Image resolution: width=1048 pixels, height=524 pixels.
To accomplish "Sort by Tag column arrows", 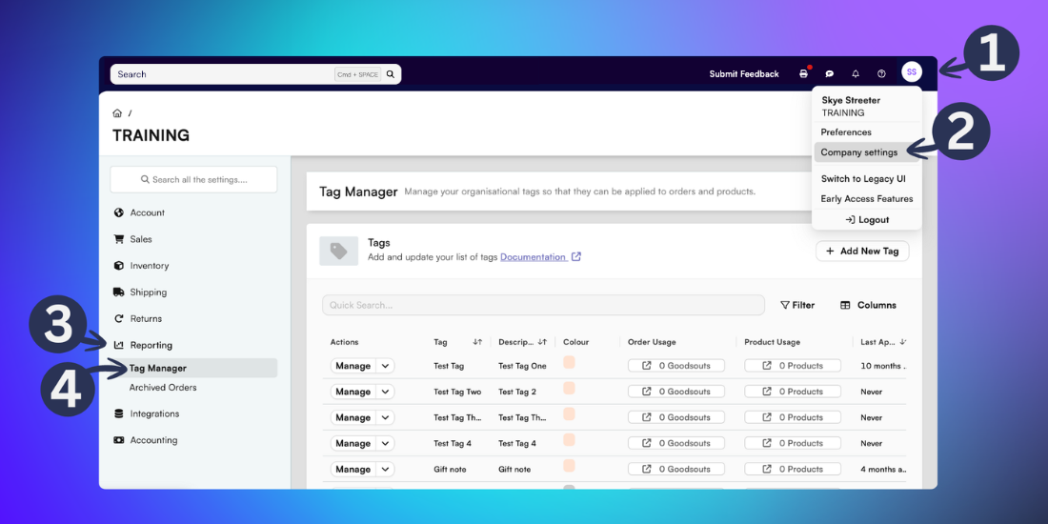I will [x=477, y=341].
